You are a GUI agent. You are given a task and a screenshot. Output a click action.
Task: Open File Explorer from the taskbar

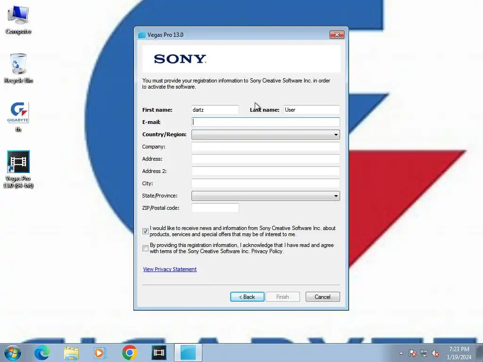(x=71, y=353)
